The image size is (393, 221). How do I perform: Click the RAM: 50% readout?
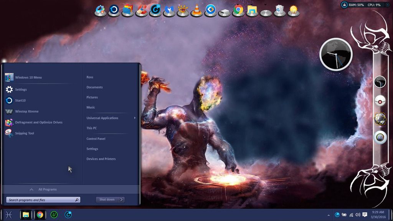coord(356,5)
